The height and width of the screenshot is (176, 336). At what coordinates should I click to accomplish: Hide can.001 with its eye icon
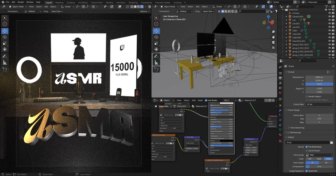(x=330, y=23)
